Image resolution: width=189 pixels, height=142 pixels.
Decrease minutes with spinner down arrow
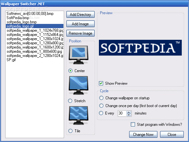click(x=129, y=115)
